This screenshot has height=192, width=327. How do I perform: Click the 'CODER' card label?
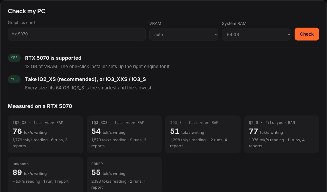(x=97, y=164)
